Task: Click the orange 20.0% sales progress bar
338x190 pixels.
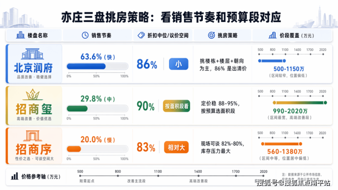Action: [74, 149]
